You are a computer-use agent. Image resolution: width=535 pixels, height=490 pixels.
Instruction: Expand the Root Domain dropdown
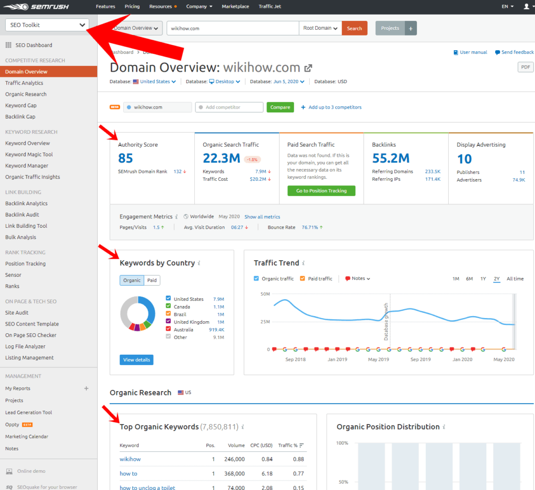click(x=320, y=29)
